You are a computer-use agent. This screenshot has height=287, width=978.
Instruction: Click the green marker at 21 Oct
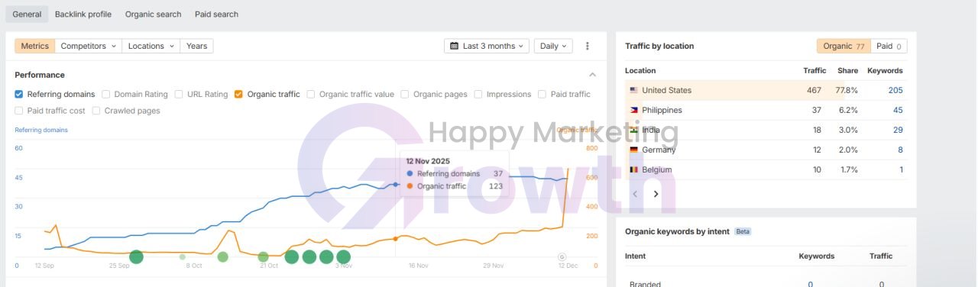263,256
